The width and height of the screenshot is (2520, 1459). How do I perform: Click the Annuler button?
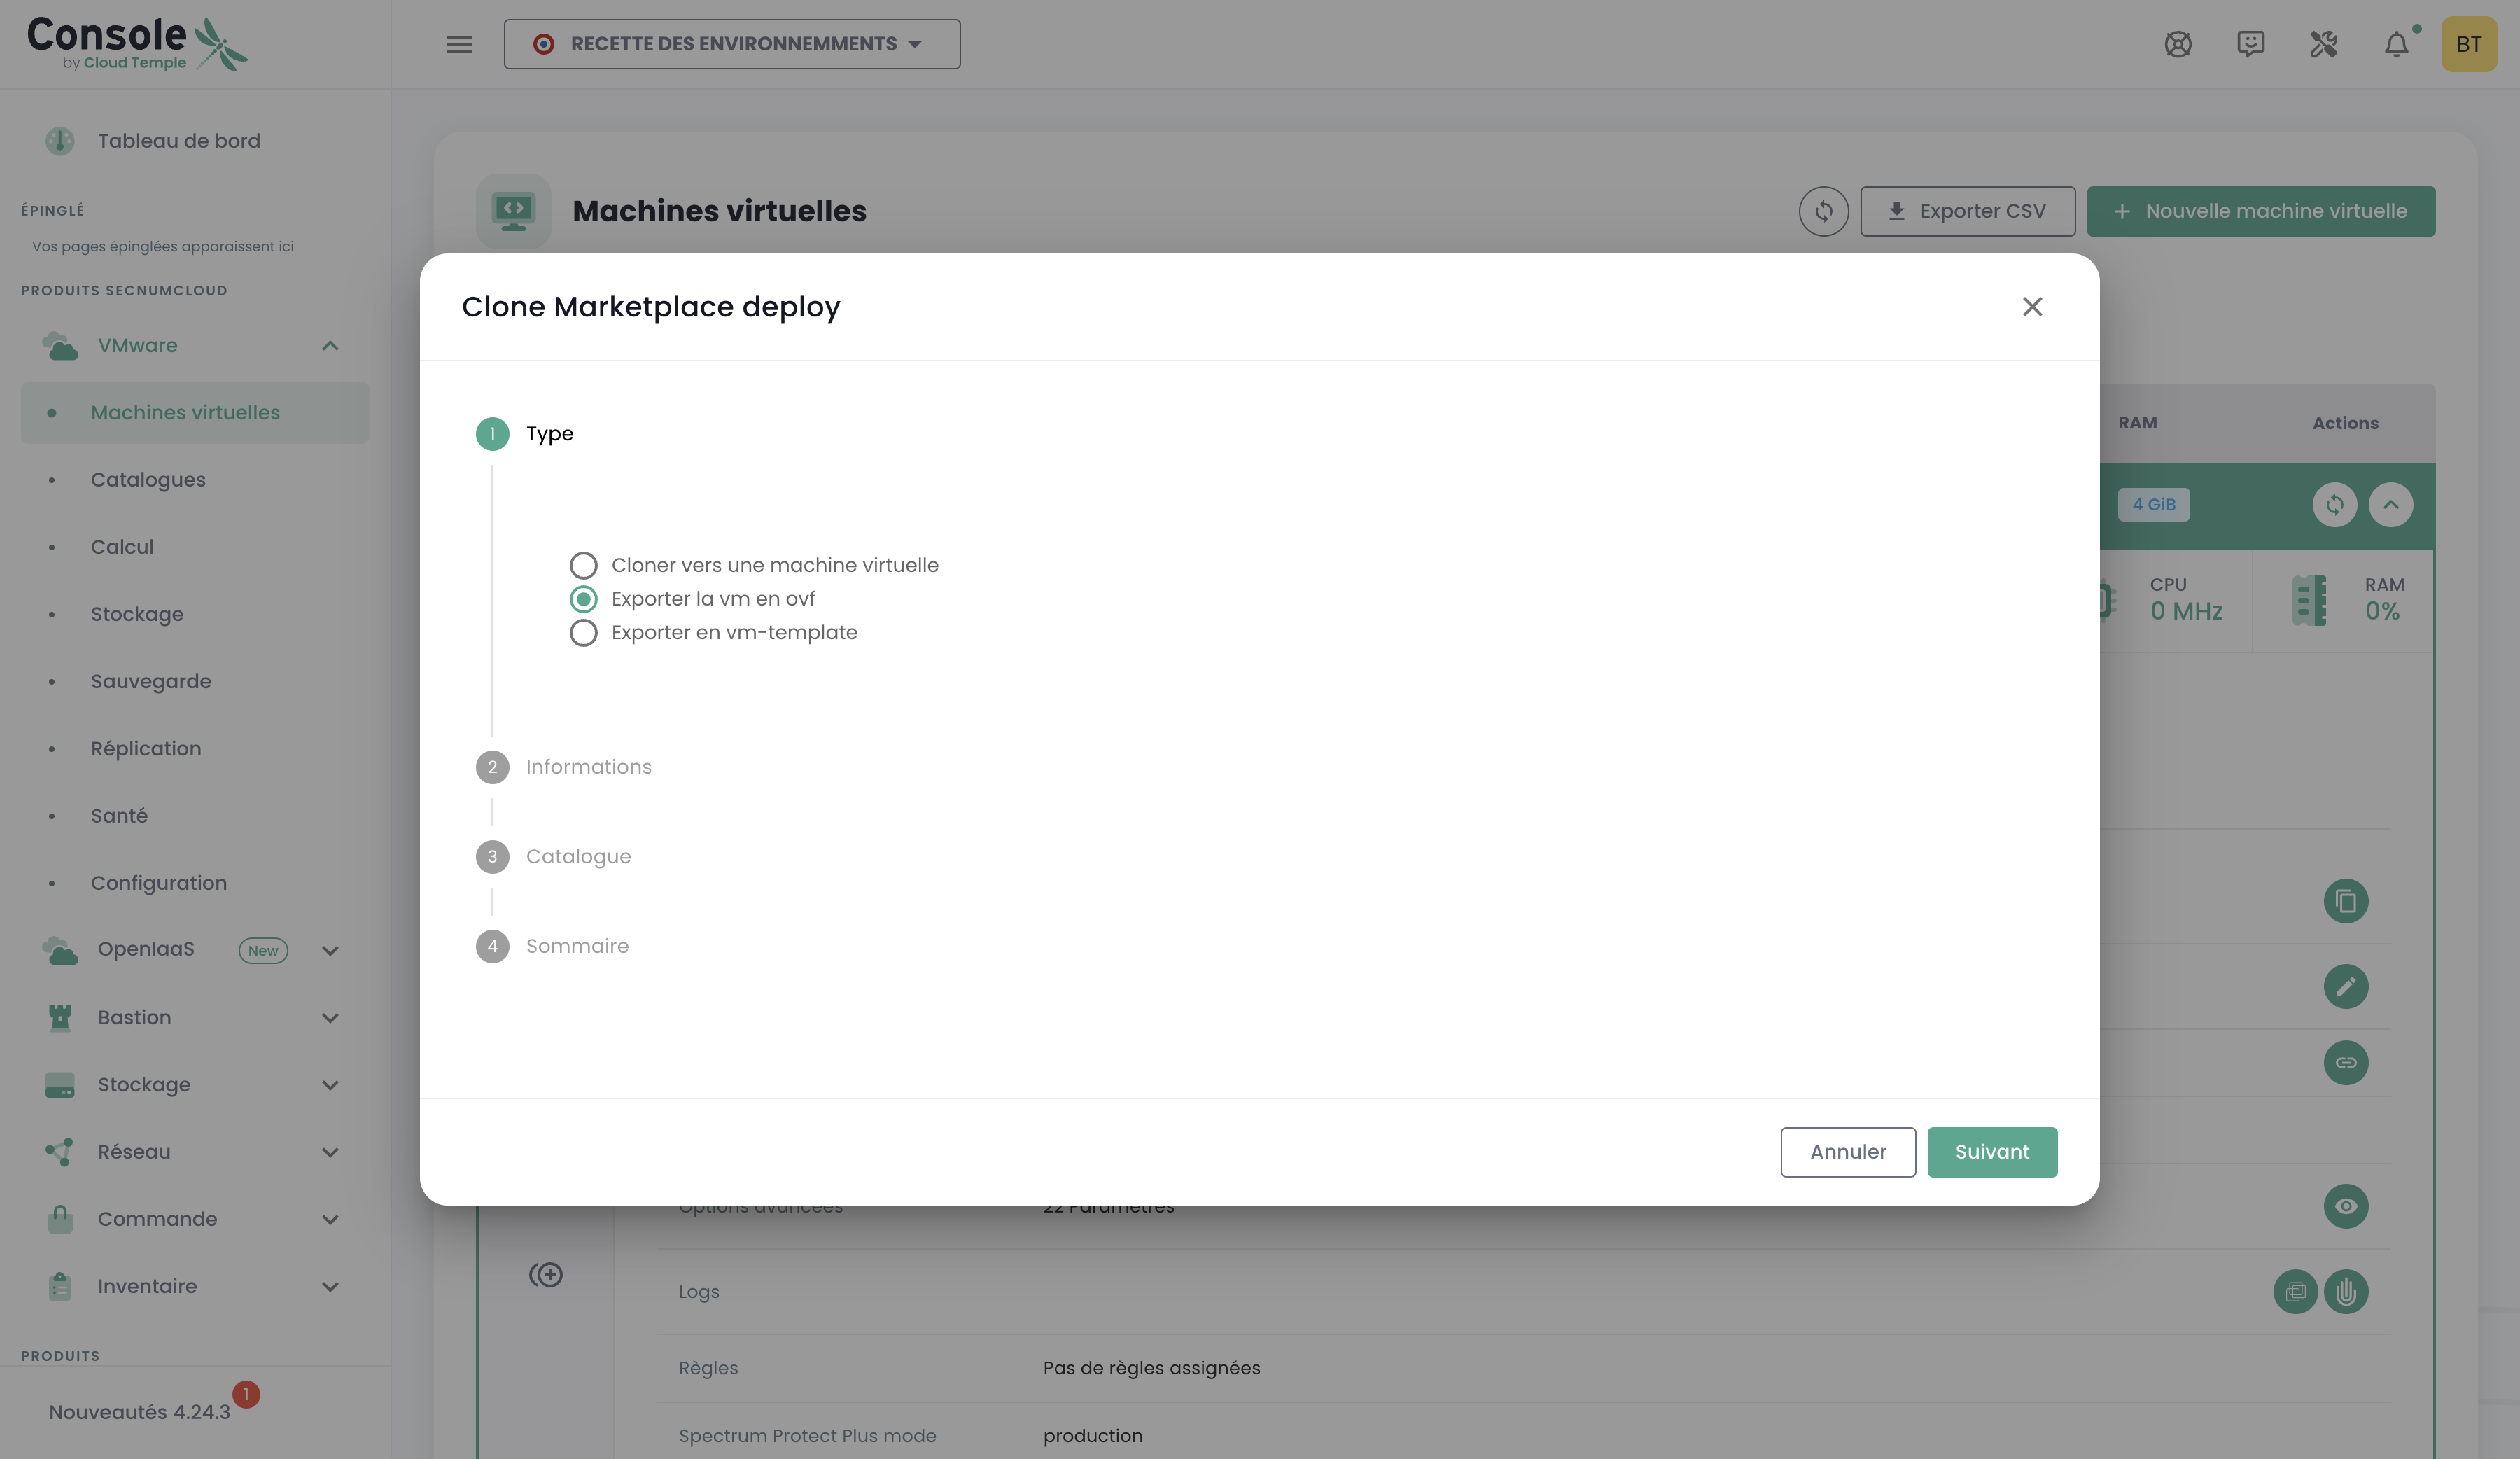(1847, 1152)
